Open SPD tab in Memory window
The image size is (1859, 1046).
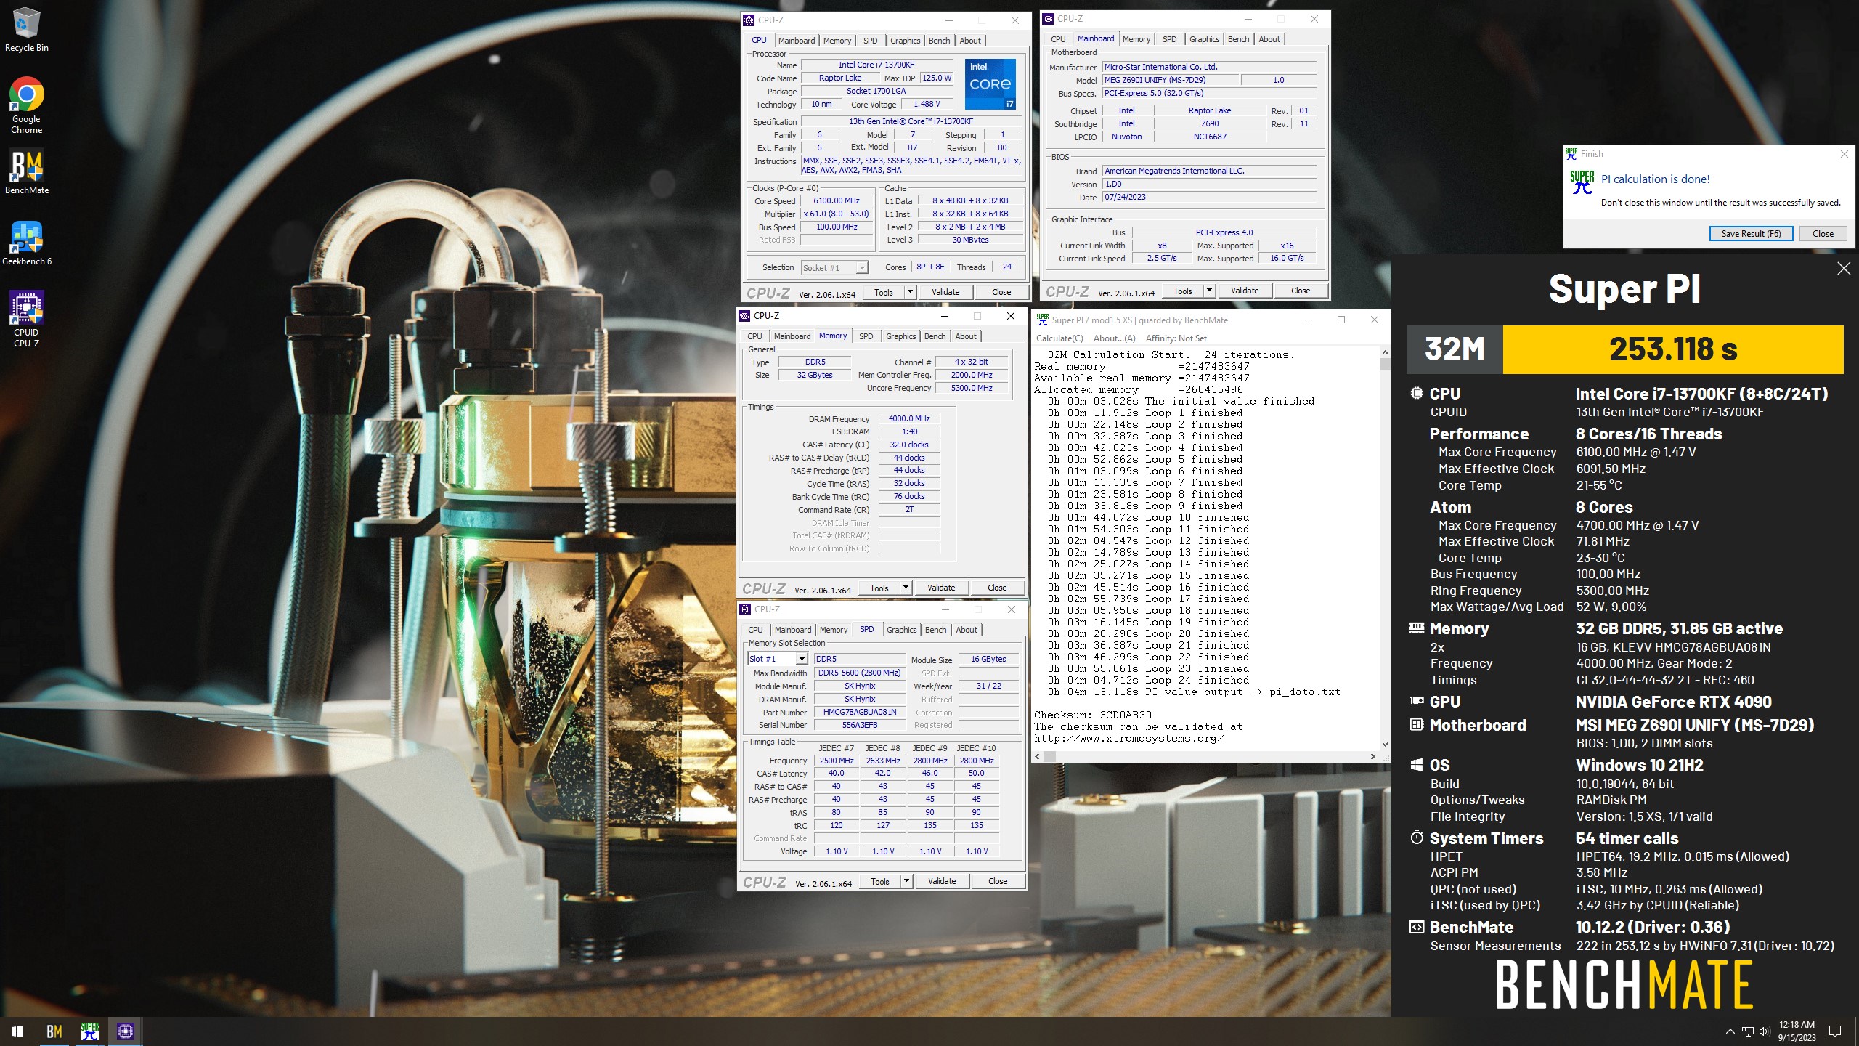866,336
